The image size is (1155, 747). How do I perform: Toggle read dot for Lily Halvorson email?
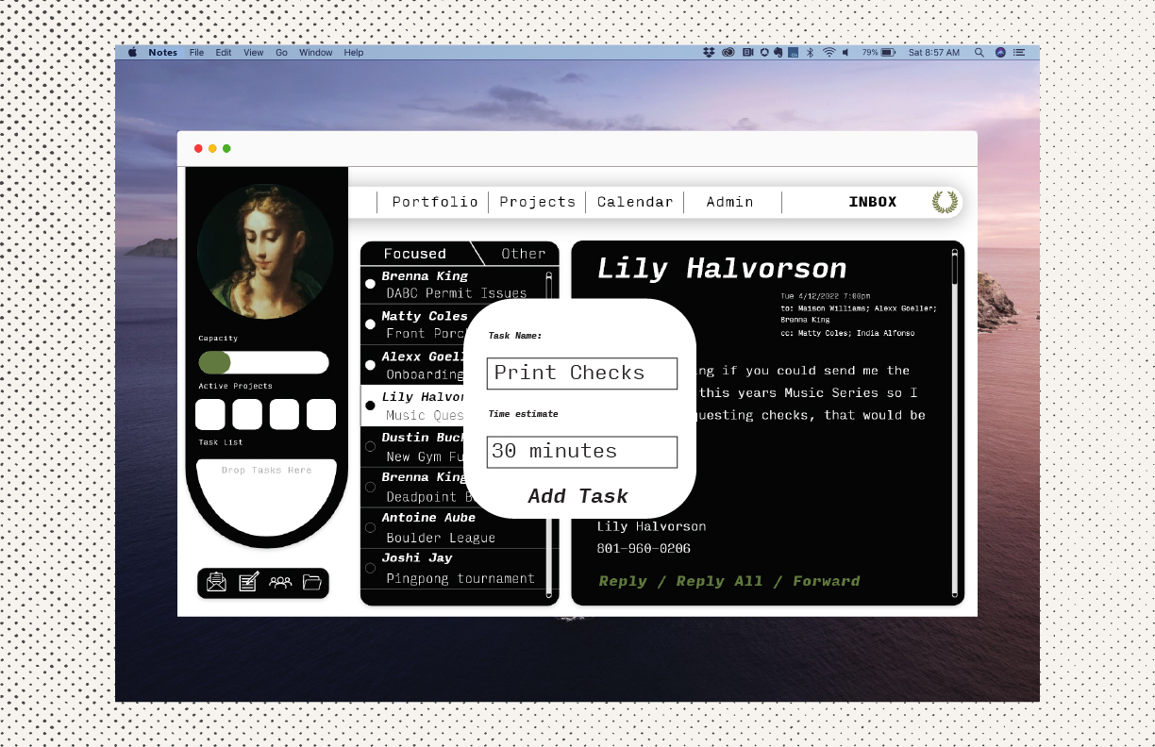(x=370, y=406)
